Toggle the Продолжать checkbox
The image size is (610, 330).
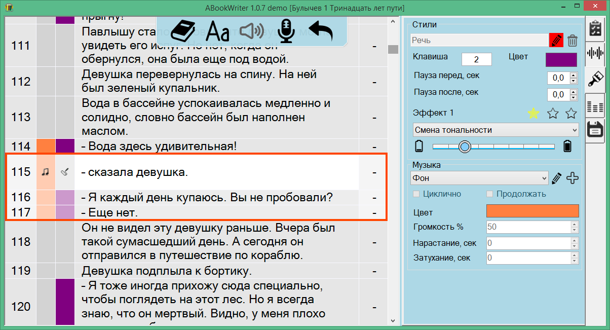[x=490, y=194]
